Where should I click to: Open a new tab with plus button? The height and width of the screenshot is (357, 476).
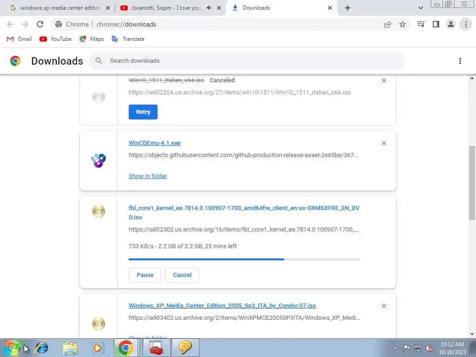click(x=348, y=8)
